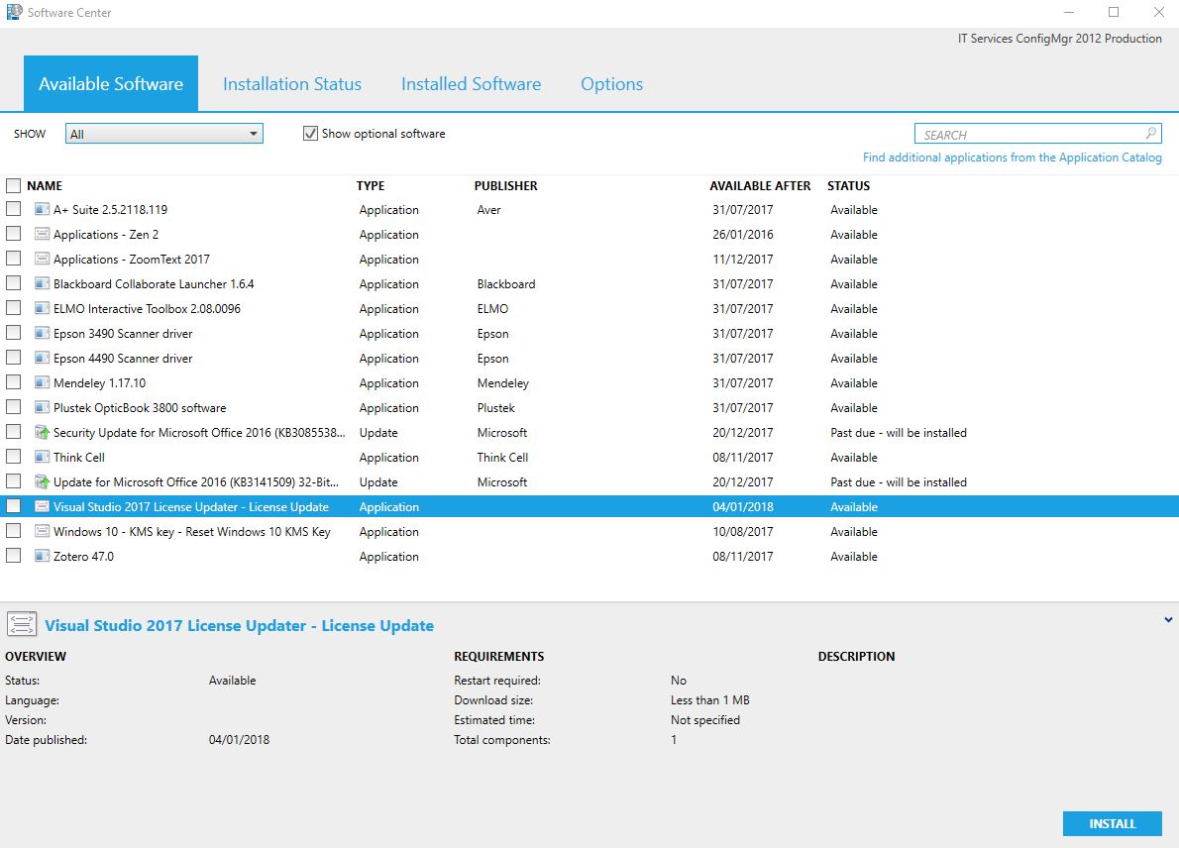This screenshot has width=1179, height=848.
Task: Check the Think Cell checkbox
Action: coord(14,457)
